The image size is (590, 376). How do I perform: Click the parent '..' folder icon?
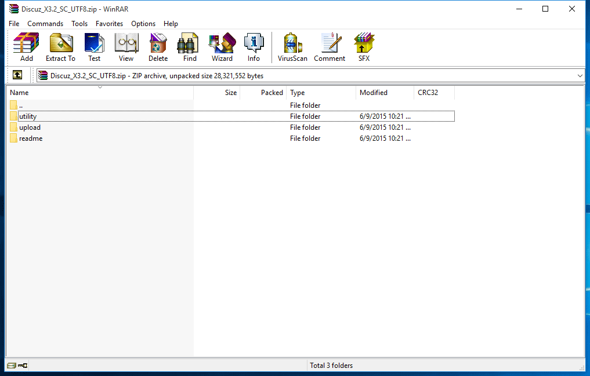(13, 105)
